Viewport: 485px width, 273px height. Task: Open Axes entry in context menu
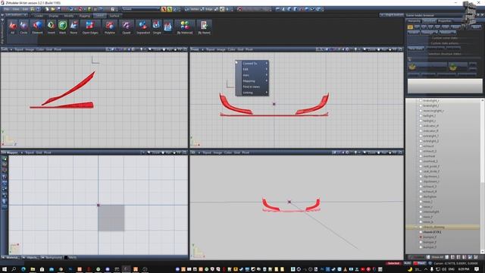[x=252, y=75]
